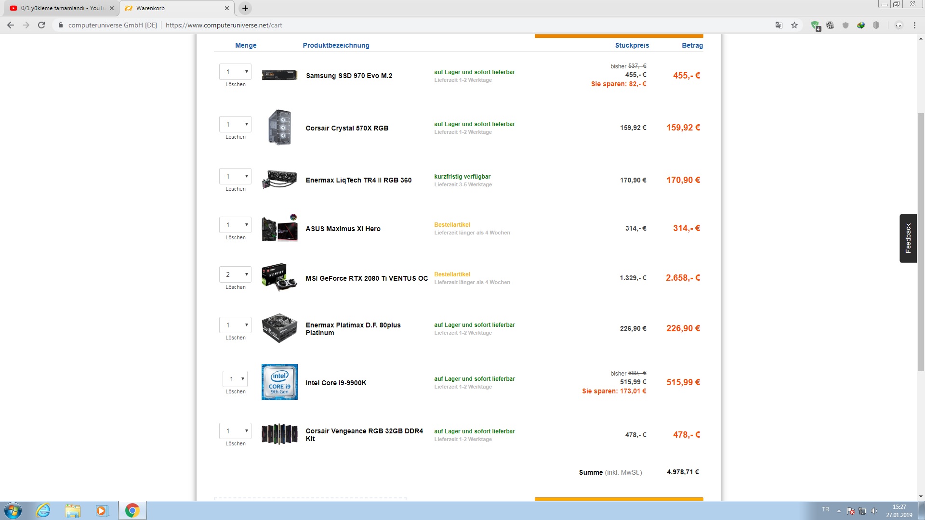The image size is (925, 520).
Task: Go back to the previous page
Action: pos(11,25)
